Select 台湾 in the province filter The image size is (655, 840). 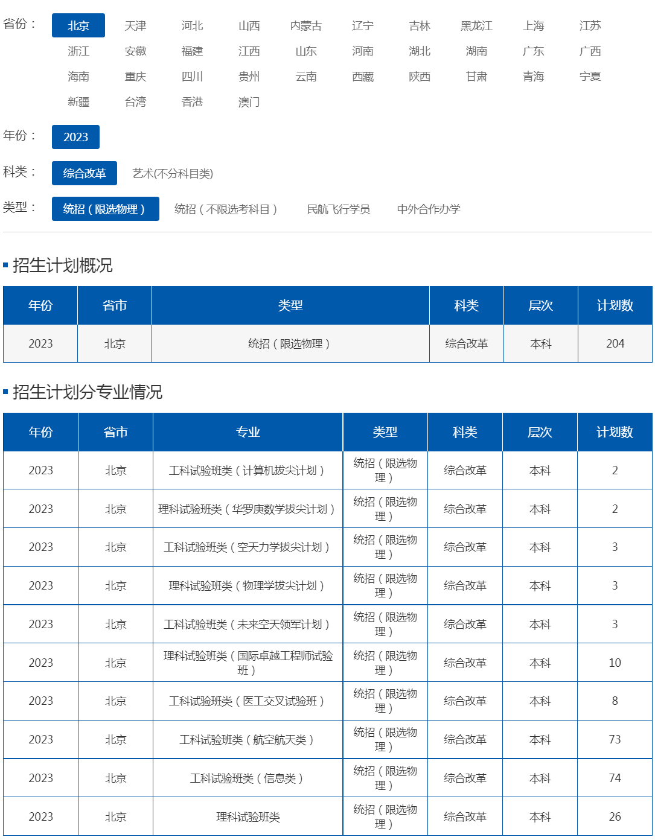click(x=135, y=101)
